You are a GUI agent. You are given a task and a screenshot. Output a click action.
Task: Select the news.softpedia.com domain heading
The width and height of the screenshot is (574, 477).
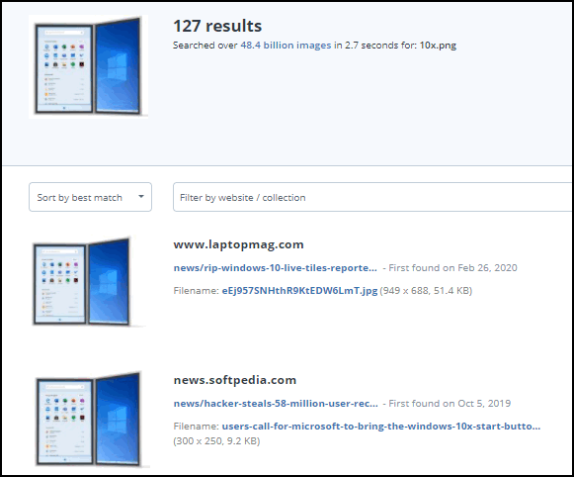tap(235, 380)
